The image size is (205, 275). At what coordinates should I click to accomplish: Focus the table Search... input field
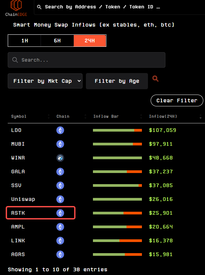pyautogui.click(x=87, y=60)
